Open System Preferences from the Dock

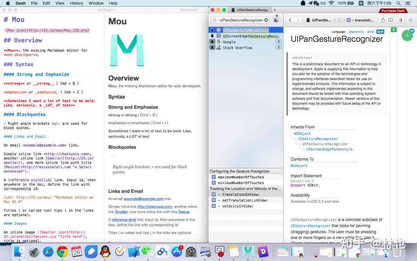pyautogui.click(x=191, y=252)
